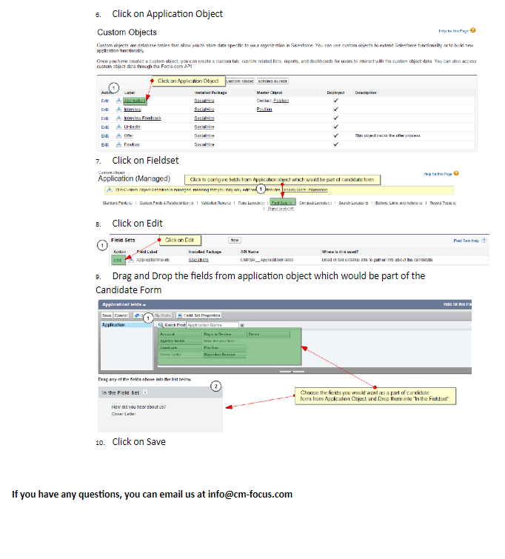Select the Status field in the palette
The height and width of the screenshot is (559, 505).
269,335
